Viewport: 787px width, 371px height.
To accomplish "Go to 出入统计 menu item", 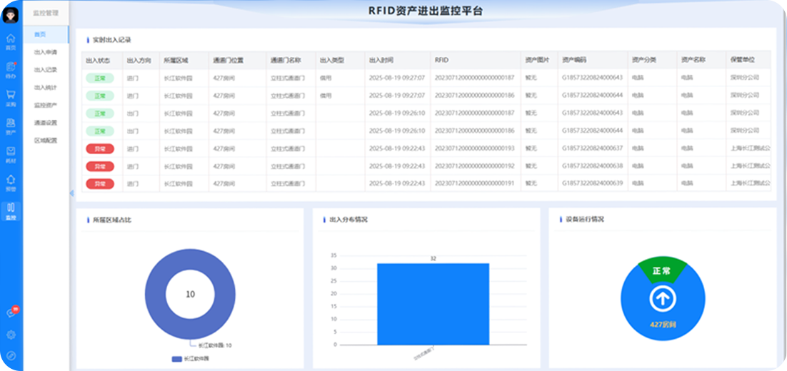I will (x=46, y=87).
